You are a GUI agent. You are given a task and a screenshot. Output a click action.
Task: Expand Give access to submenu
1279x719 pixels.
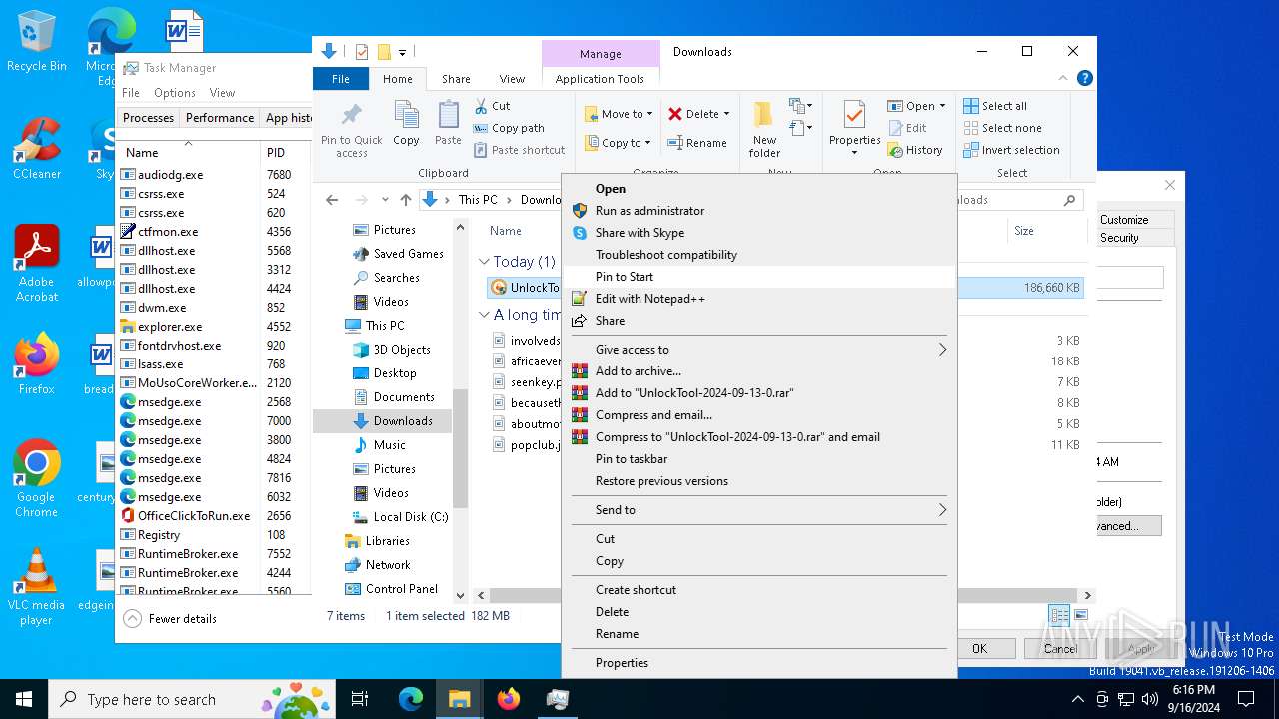tap(758, 350)
